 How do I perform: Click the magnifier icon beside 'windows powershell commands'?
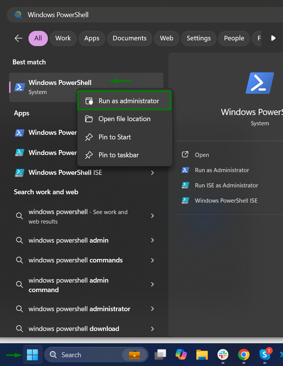[19, 260]
